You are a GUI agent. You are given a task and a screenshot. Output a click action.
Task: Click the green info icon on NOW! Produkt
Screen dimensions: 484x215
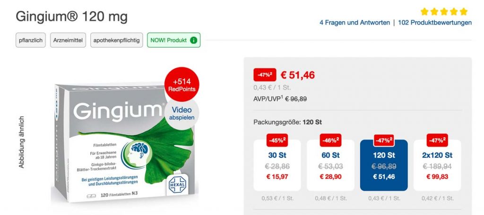[193, 41]
